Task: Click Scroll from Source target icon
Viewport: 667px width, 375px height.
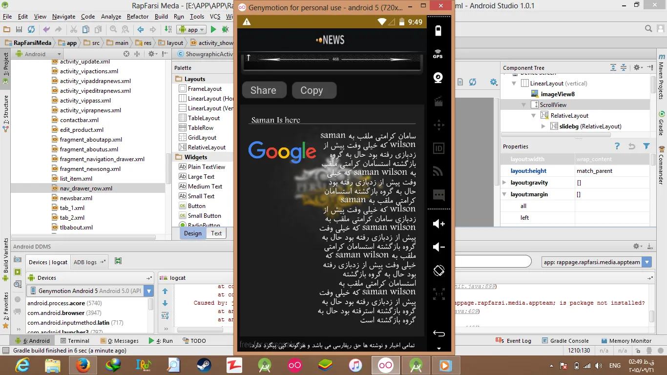Action: point(126,54)
